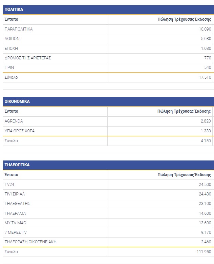The height and width of the screenshot is (264, 214).
Task: Click the ΠΟΛΙΤΙΚΑ section header
Action: point(14,10)
